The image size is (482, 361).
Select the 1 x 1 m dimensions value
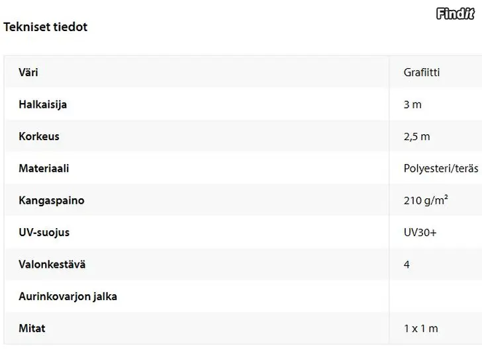tap(421, 329)
